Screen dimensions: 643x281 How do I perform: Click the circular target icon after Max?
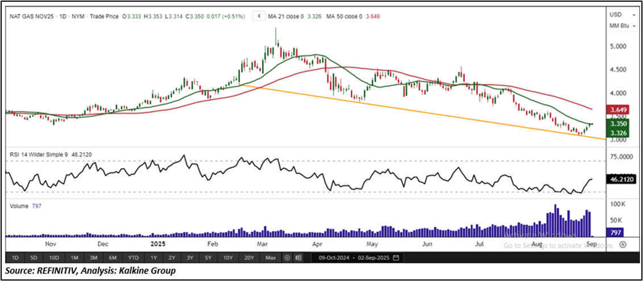tap(287, 258)
